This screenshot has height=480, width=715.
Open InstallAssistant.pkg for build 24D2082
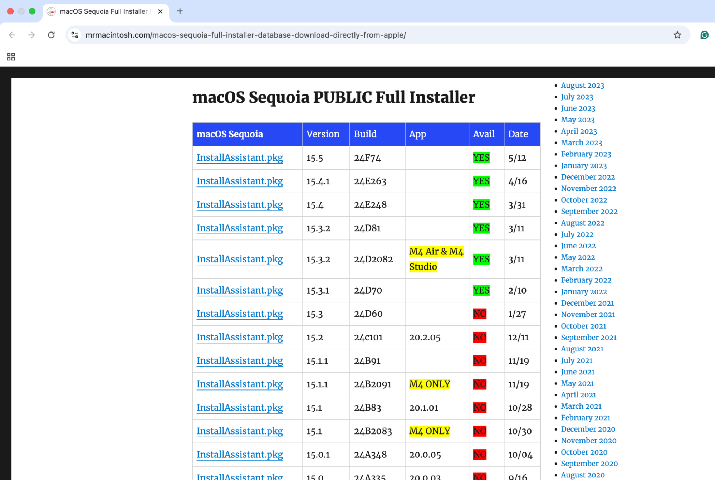(x=239, y=259)
